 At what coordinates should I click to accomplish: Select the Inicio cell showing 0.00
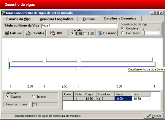click(x=123, y=99)
